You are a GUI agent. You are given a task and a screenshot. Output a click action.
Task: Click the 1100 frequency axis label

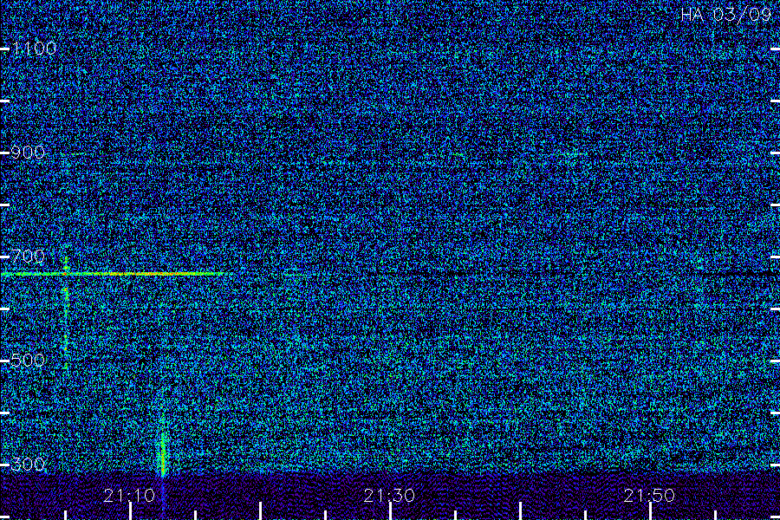point(34,49)
